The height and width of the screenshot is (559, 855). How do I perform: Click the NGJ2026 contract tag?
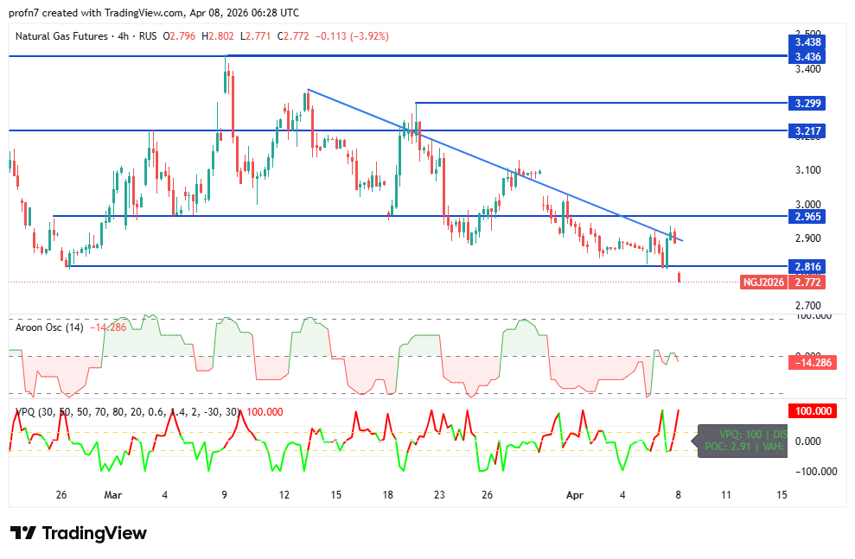(764, 283)
